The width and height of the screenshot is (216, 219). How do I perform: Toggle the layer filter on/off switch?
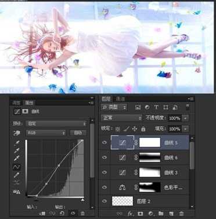[x=187, y=107]
